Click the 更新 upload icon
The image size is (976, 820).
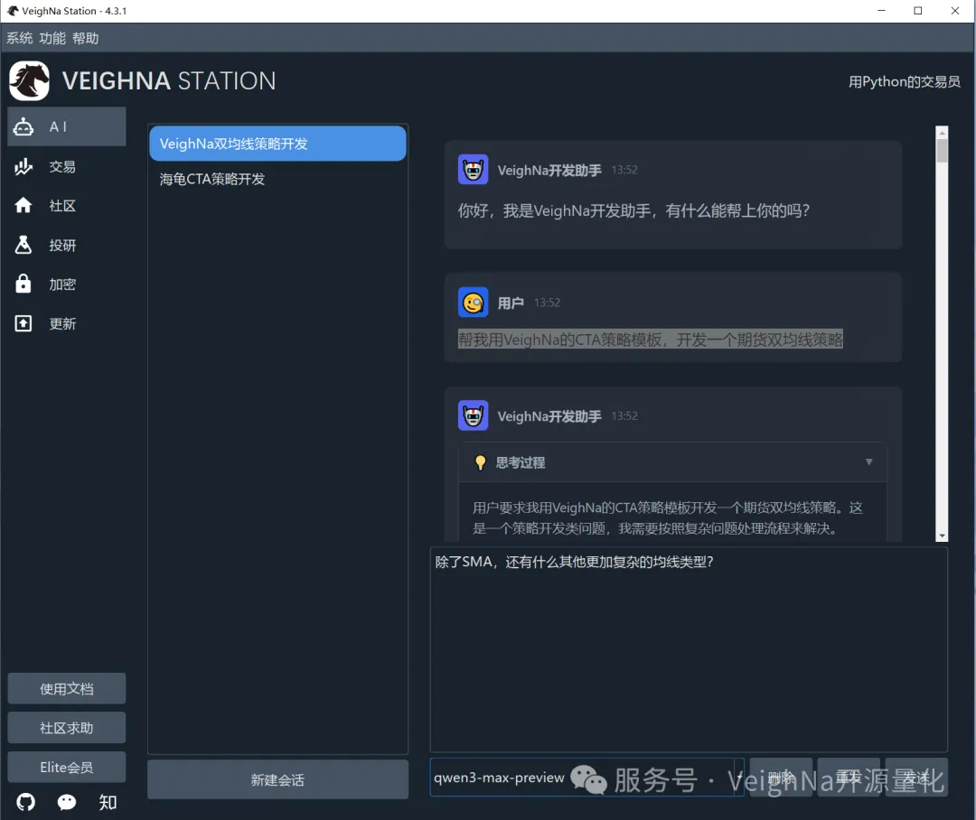pyautogui.click(x=23, y=323)
